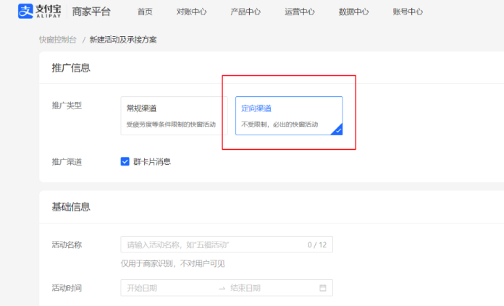504x306 pixels.
Task: Click the Alipay logo icon
Action: click(28, 12)
